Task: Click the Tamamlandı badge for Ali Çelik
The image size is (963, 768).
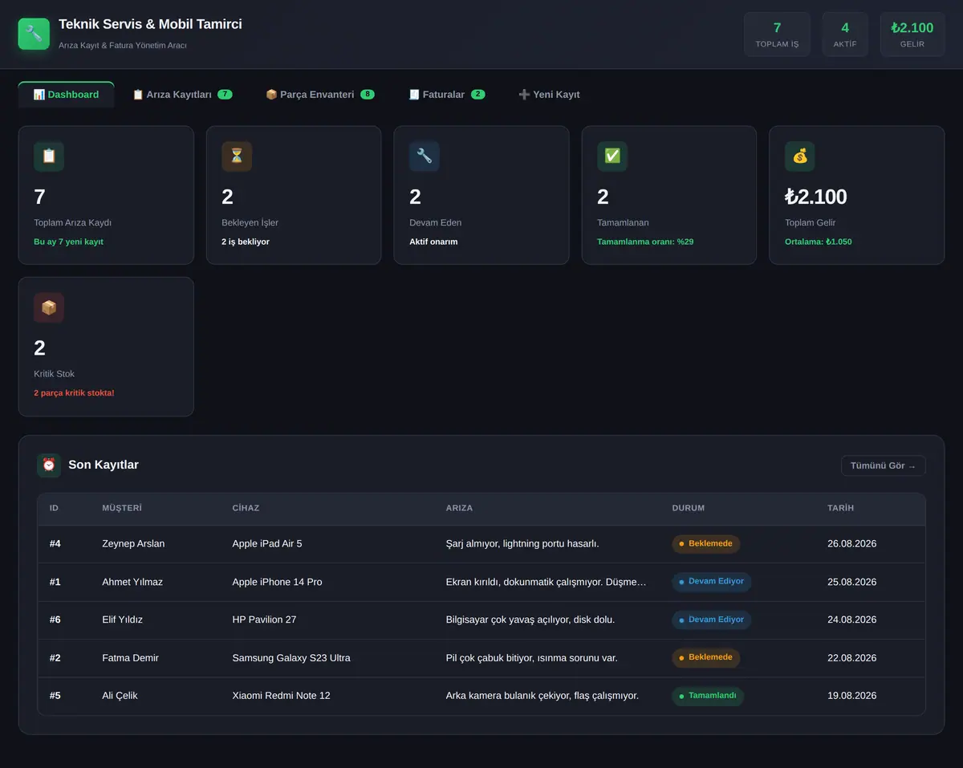Action: (x=708, y=696)
